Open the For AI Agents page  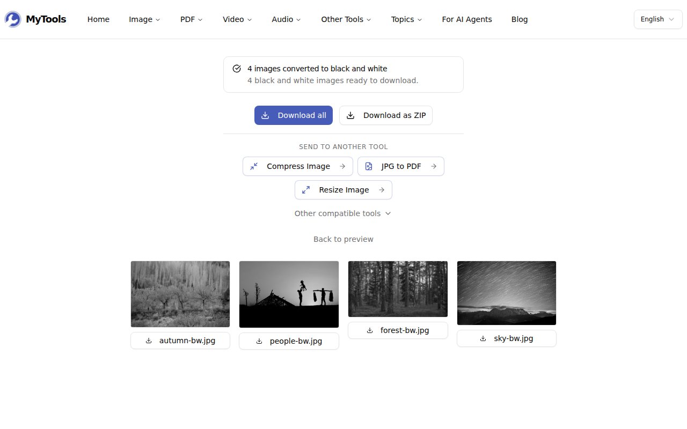[x=467, y=19]
